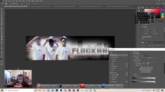165x92 pixels.
Task: Click the hue spectrum slider
Action: coord(163,14)
